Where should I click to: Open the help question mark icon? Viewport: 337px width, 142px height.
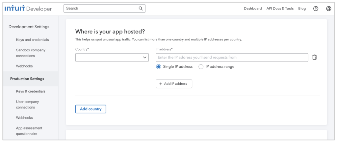coord(316,9)
